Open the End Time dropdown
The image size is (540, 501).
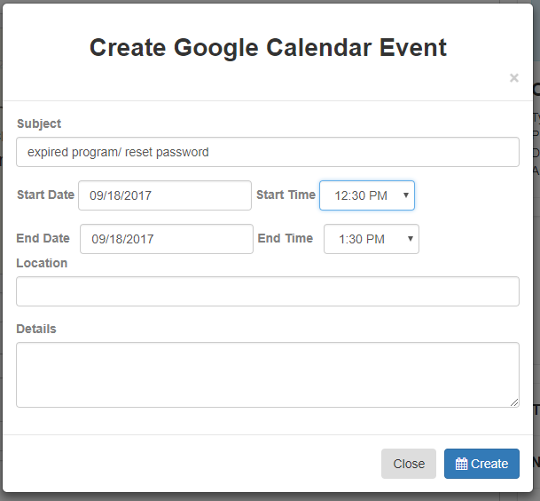click(x=372, y=239)
